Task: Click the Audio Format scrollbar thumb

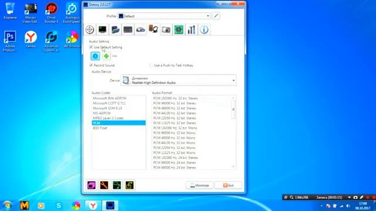Action: [x=233, y=110]
